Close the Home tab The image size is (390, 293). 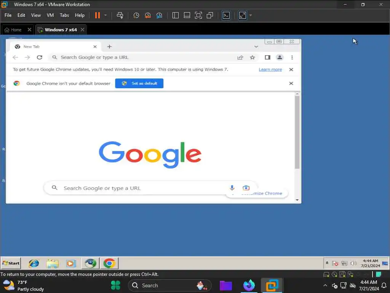coord(29,30)
